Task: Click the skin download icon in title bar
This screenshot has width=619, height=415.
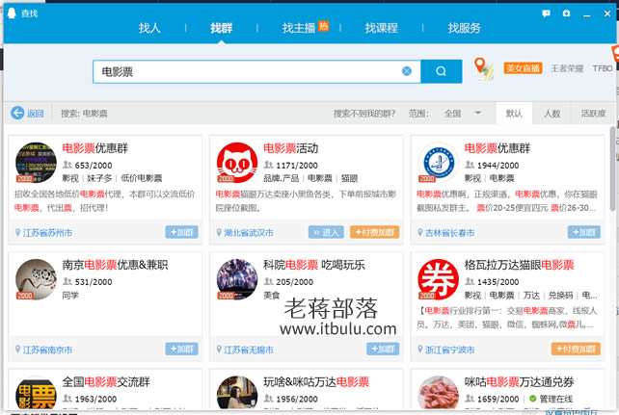Action: click(567, 13)
